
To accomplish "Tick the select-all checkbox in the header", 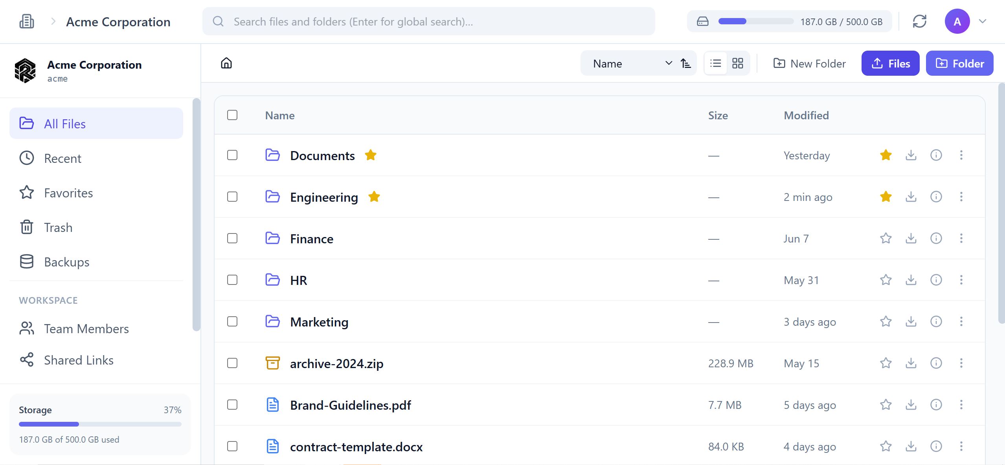I will (x=232, y=115).
